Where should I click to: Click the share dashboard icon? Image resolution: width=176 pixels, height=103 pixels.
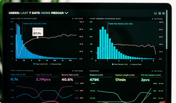160,13
